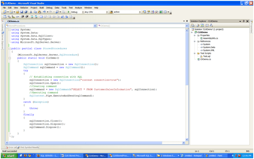This screenshot has height=159, width=254.
Task: Switch to Microsoft SQL S... taskbar button
Action: pyautogui.click(x=143, y=156)
